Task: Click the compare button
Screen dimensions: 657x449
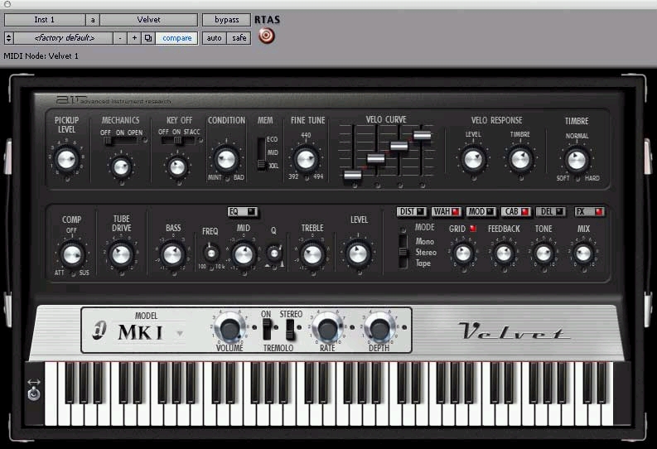Action: [x=176, y=38]
